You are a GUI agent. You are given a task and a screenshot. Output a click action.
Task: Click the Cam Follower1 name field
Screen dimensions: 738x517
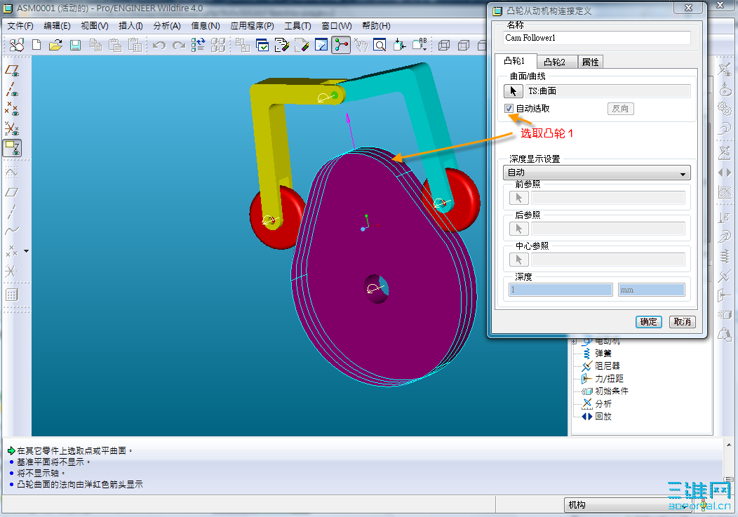[x=597, y=38]
